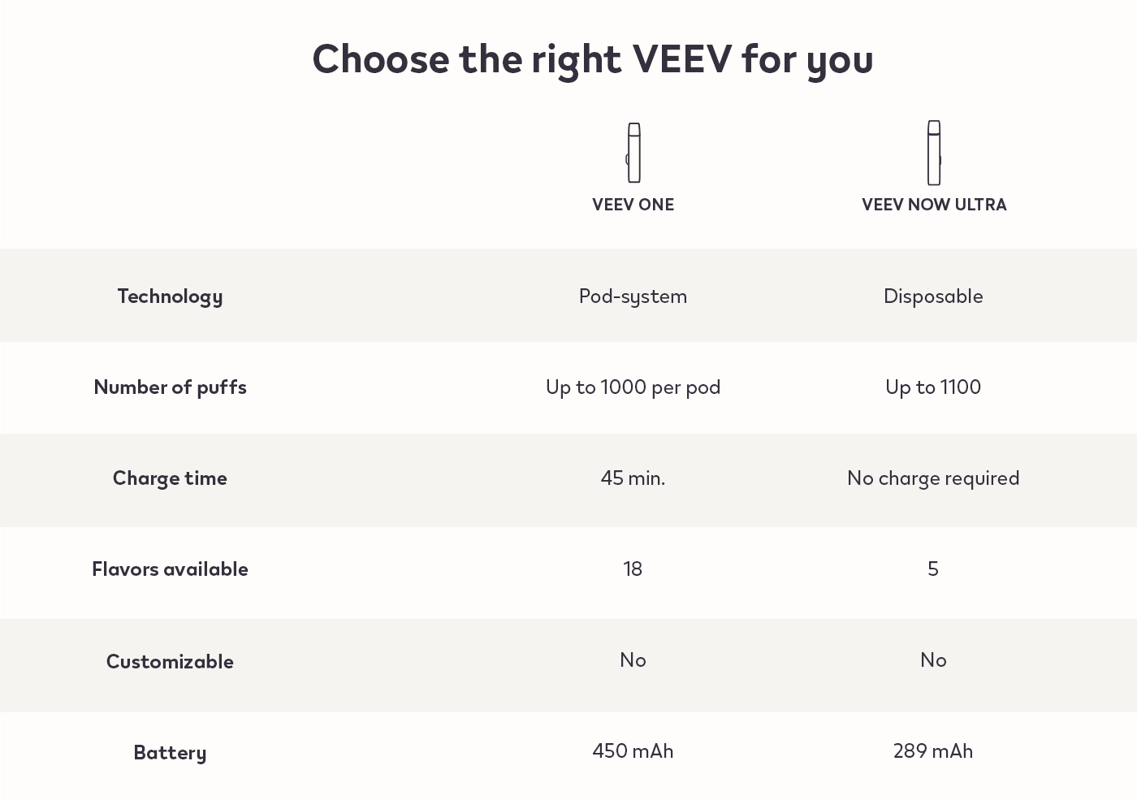Click the VEEV NOW ULTRA device icon

point(934,153)
